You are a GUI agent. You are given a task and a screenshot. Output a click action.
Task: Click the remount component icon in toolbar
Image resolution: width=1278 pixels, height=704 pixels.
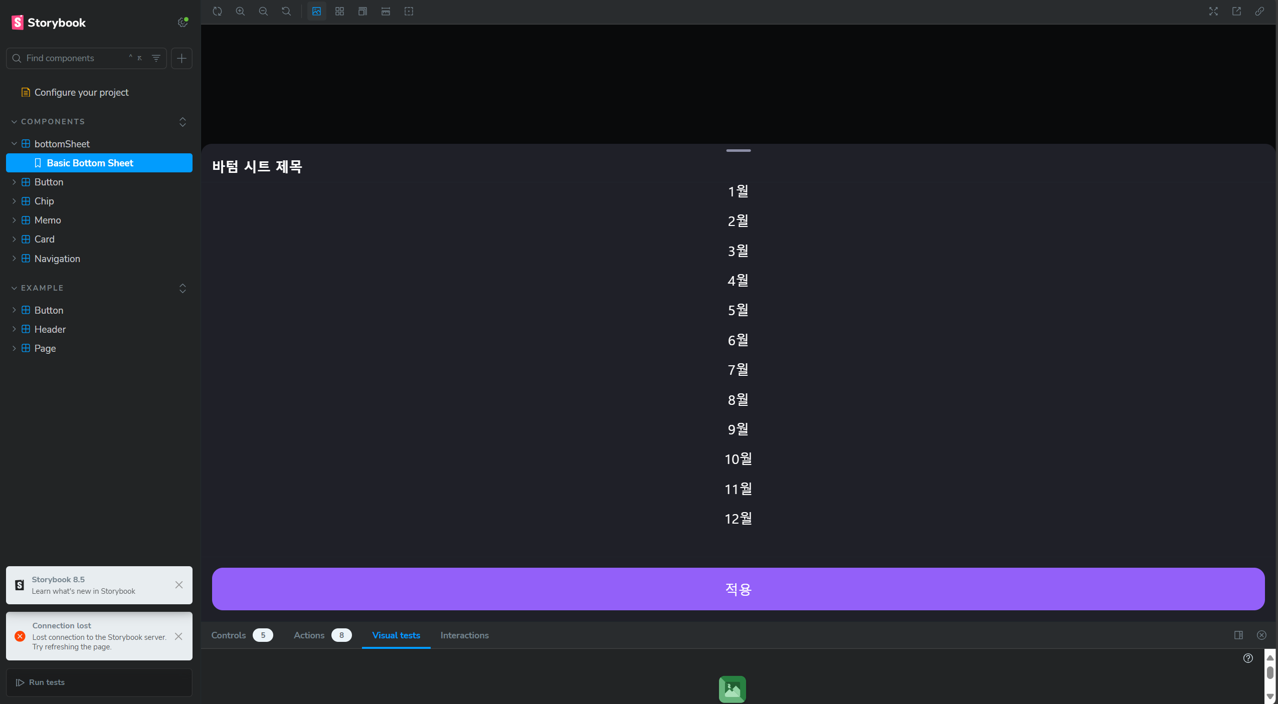[217, 11]
